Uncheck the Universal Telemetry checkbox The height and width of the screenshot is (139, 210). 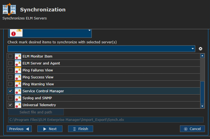coord(10,105)
